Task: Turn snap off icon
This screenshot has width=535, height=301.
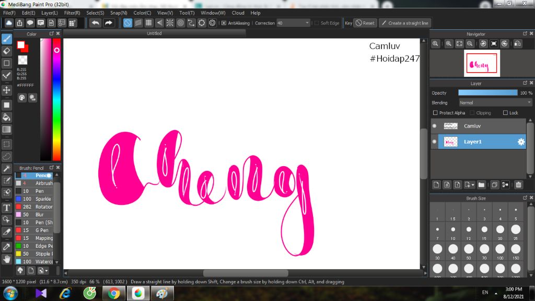Action: 127,23
